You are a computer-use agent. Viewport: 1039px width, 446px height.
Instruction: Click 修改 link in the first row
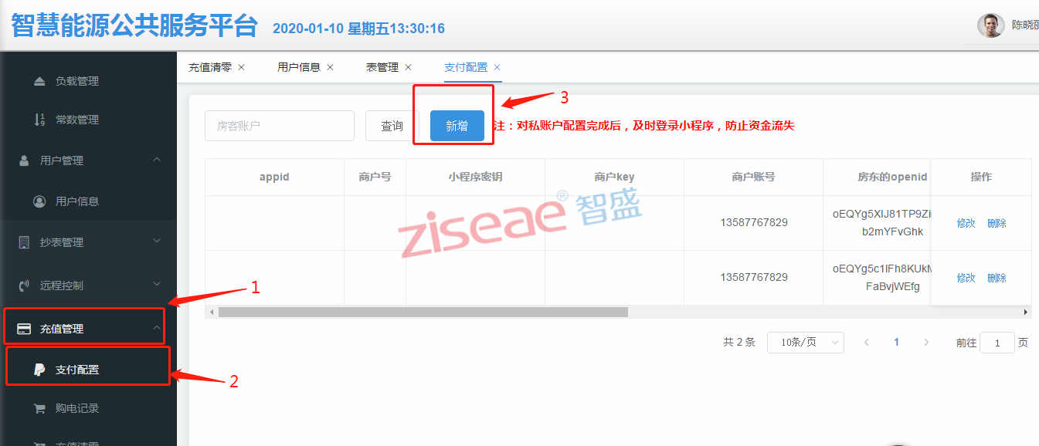coord(966,223)
